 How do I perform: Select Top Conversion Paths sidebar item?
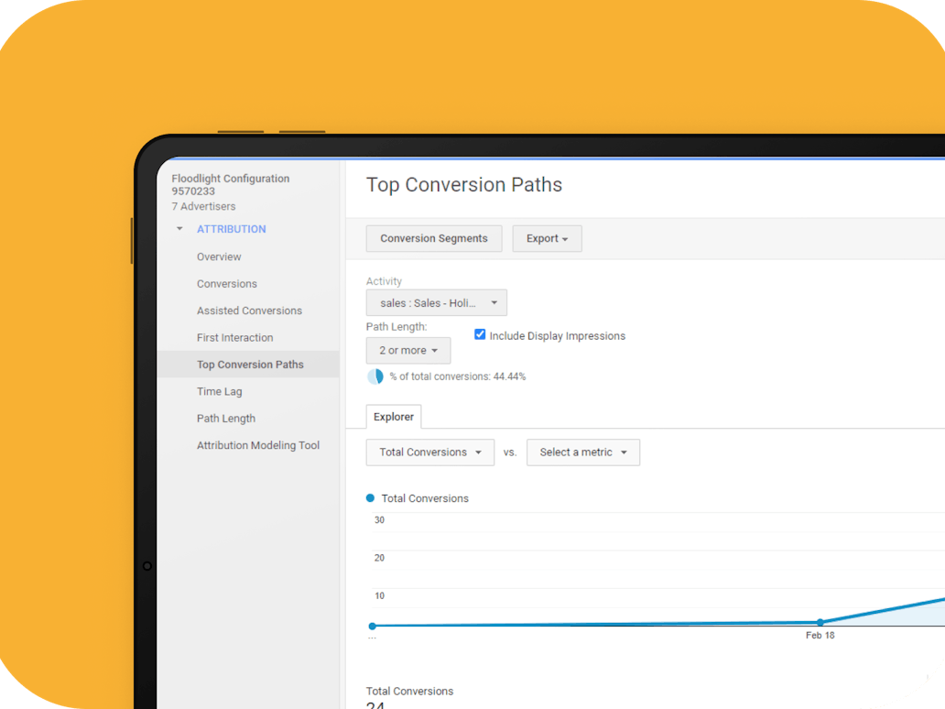[x=250, y=365]
